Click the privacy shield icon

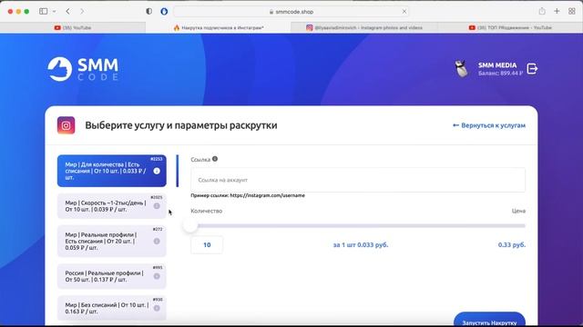pyautogui.click(x=149, y=12)
